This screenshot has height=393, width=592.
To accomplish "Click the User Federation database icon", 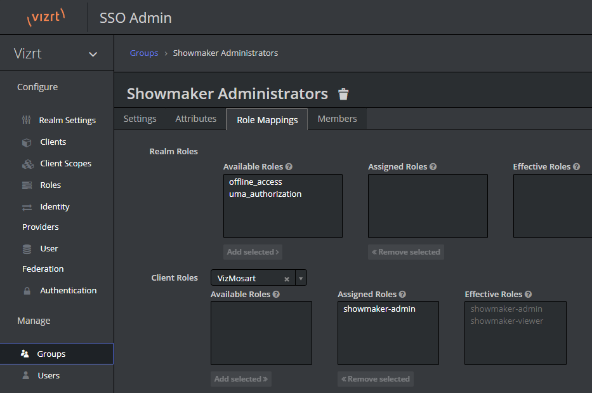I will pyautogui.click(x=27, y=249).
